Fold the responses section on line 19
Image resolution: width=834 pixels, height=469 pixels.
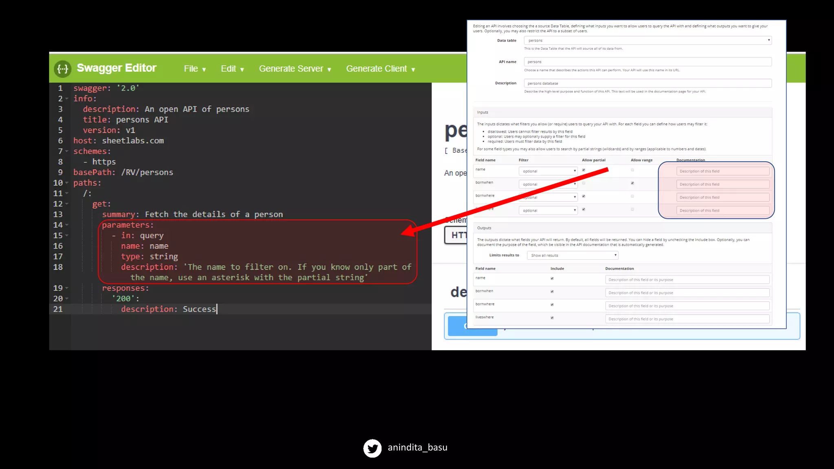click(x=67, y=288)
